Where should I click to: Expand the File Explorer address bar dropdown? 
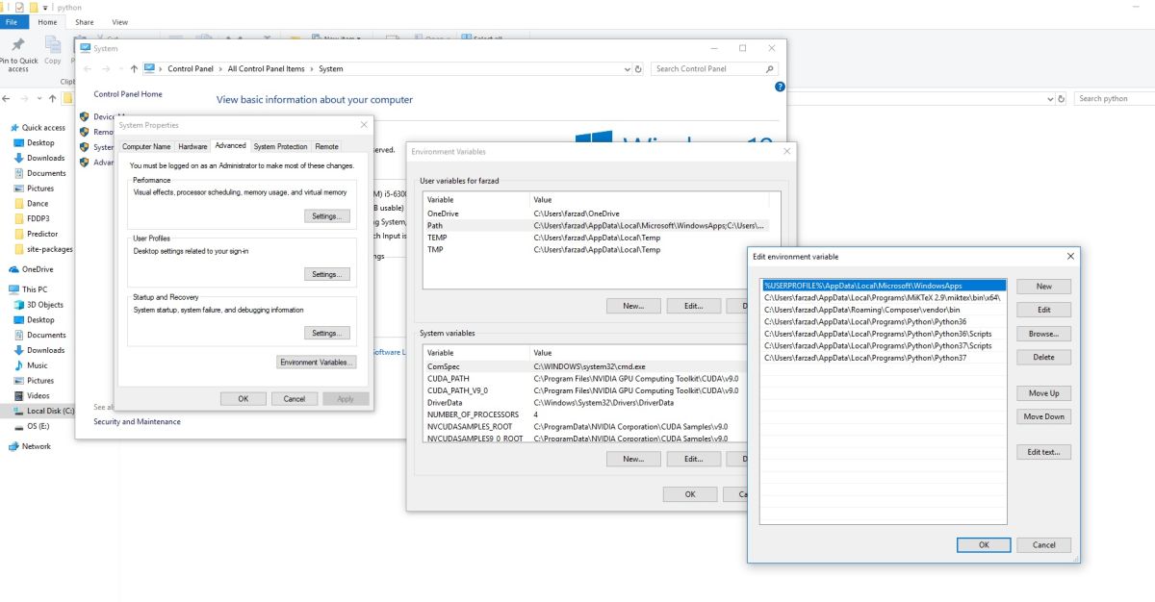1049,98
